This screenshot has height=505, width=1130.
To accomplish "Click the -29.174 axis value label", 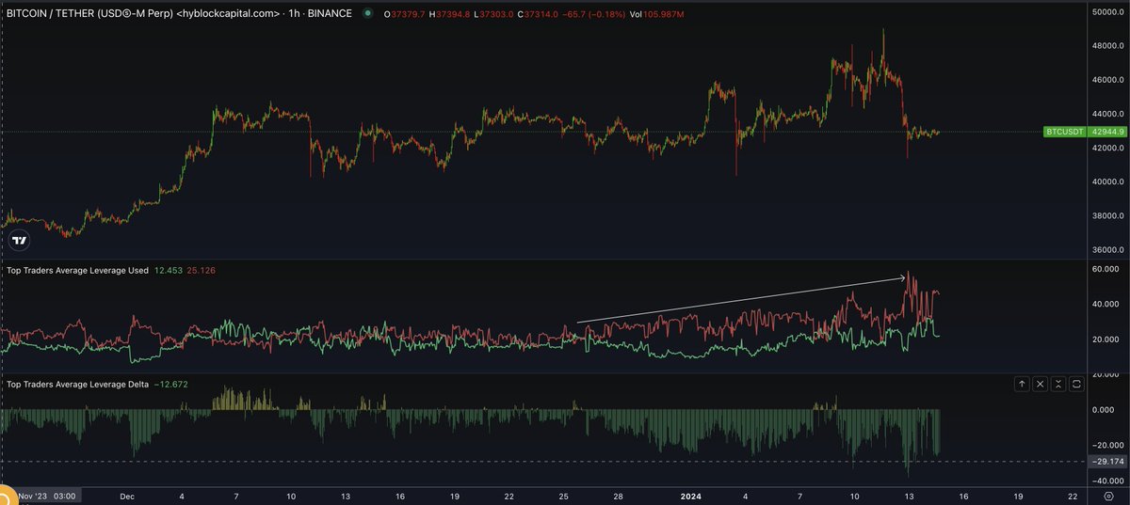I will [x=1106, y=461].
